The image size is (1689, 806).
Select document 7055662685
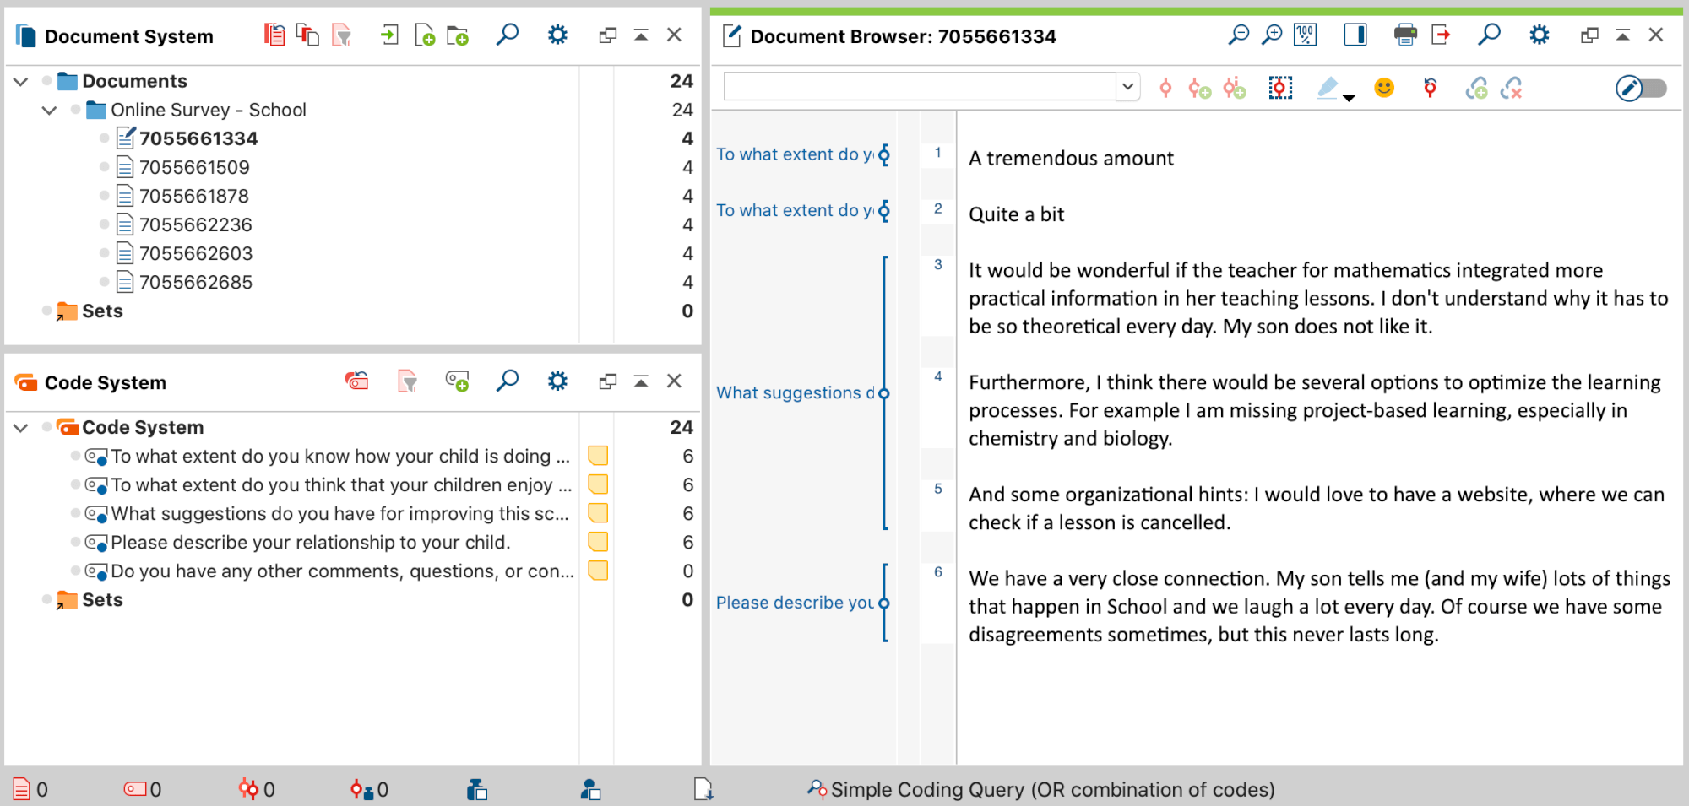point(195,282)
